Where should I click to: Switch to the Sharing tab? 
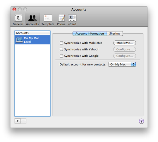114,34
